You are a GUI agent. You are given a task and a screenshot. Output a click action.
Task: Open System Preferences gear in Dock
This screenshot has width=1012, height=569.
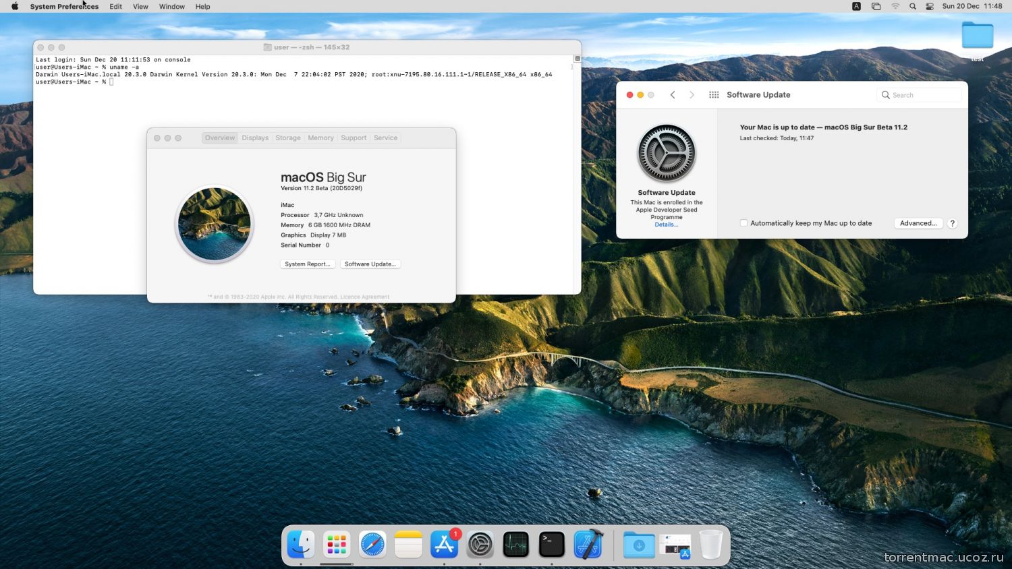click(x=480, y=545)
